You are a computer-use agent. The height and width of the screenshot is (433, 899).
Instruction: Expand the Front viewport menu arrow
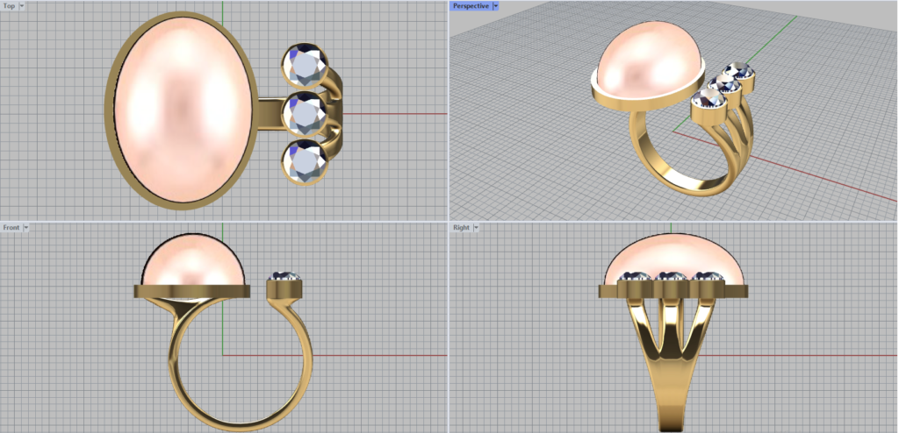pyautogui.click(x=26, y=227)
